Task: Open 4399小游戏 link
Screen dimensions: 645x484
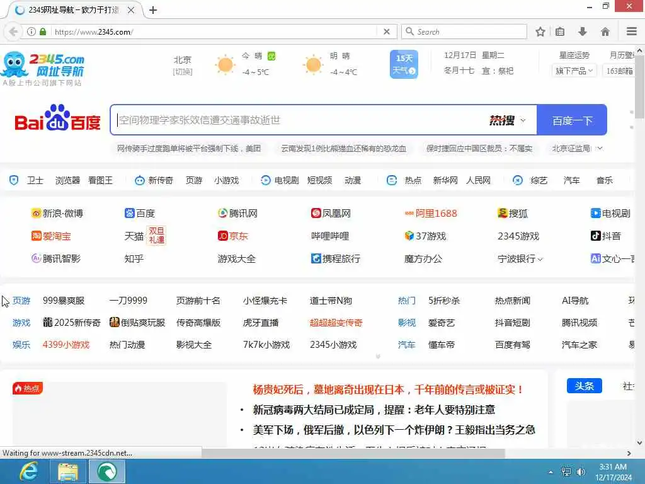Action: 66,345
